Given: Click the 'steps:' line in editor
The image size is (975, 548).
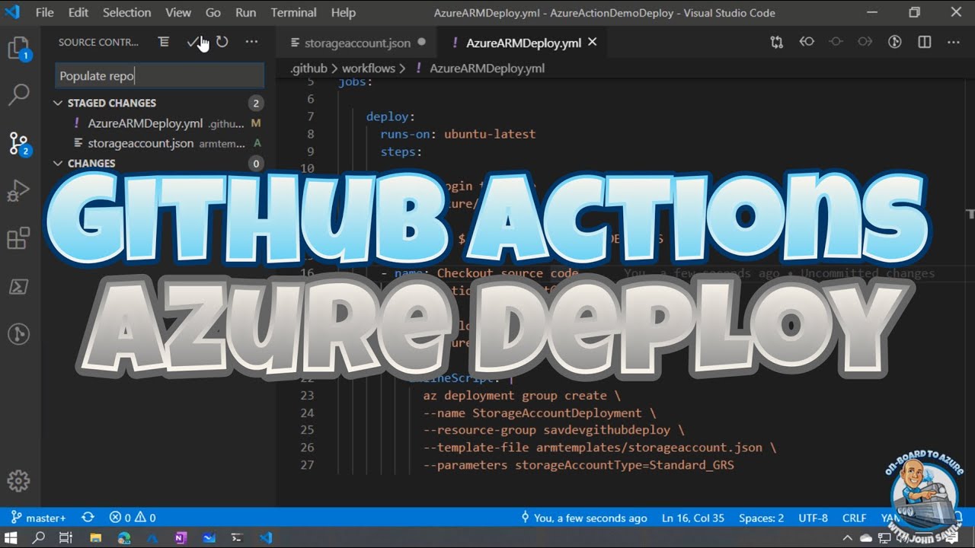Looking at the screenshot, I should coord(401,151).
